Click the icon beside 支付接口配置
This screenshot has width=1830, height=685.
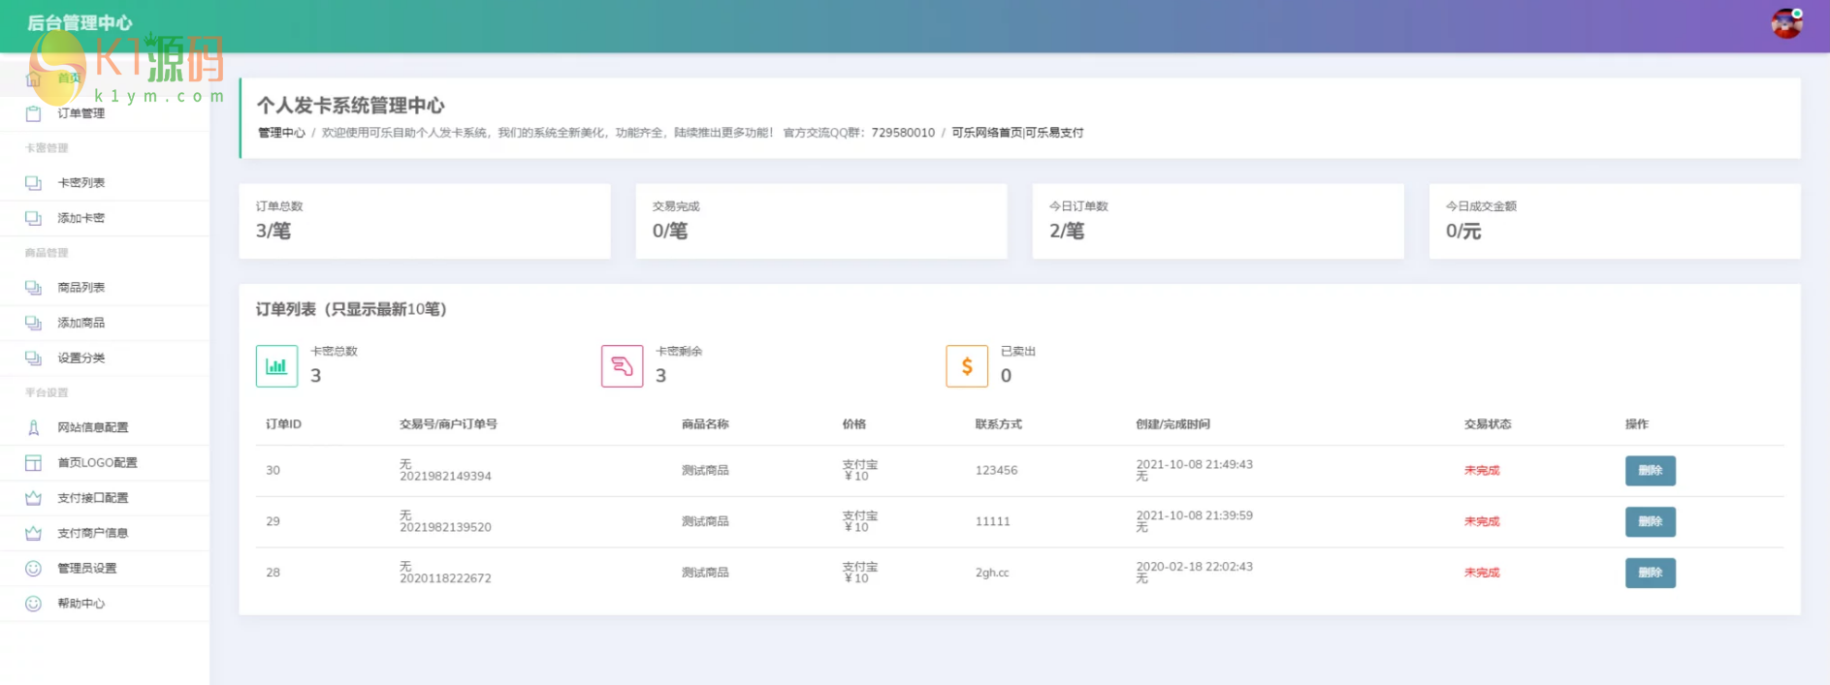pos(34,498)
